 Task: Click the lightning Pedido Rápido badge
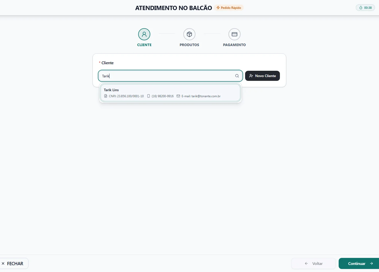coord(229,8)
